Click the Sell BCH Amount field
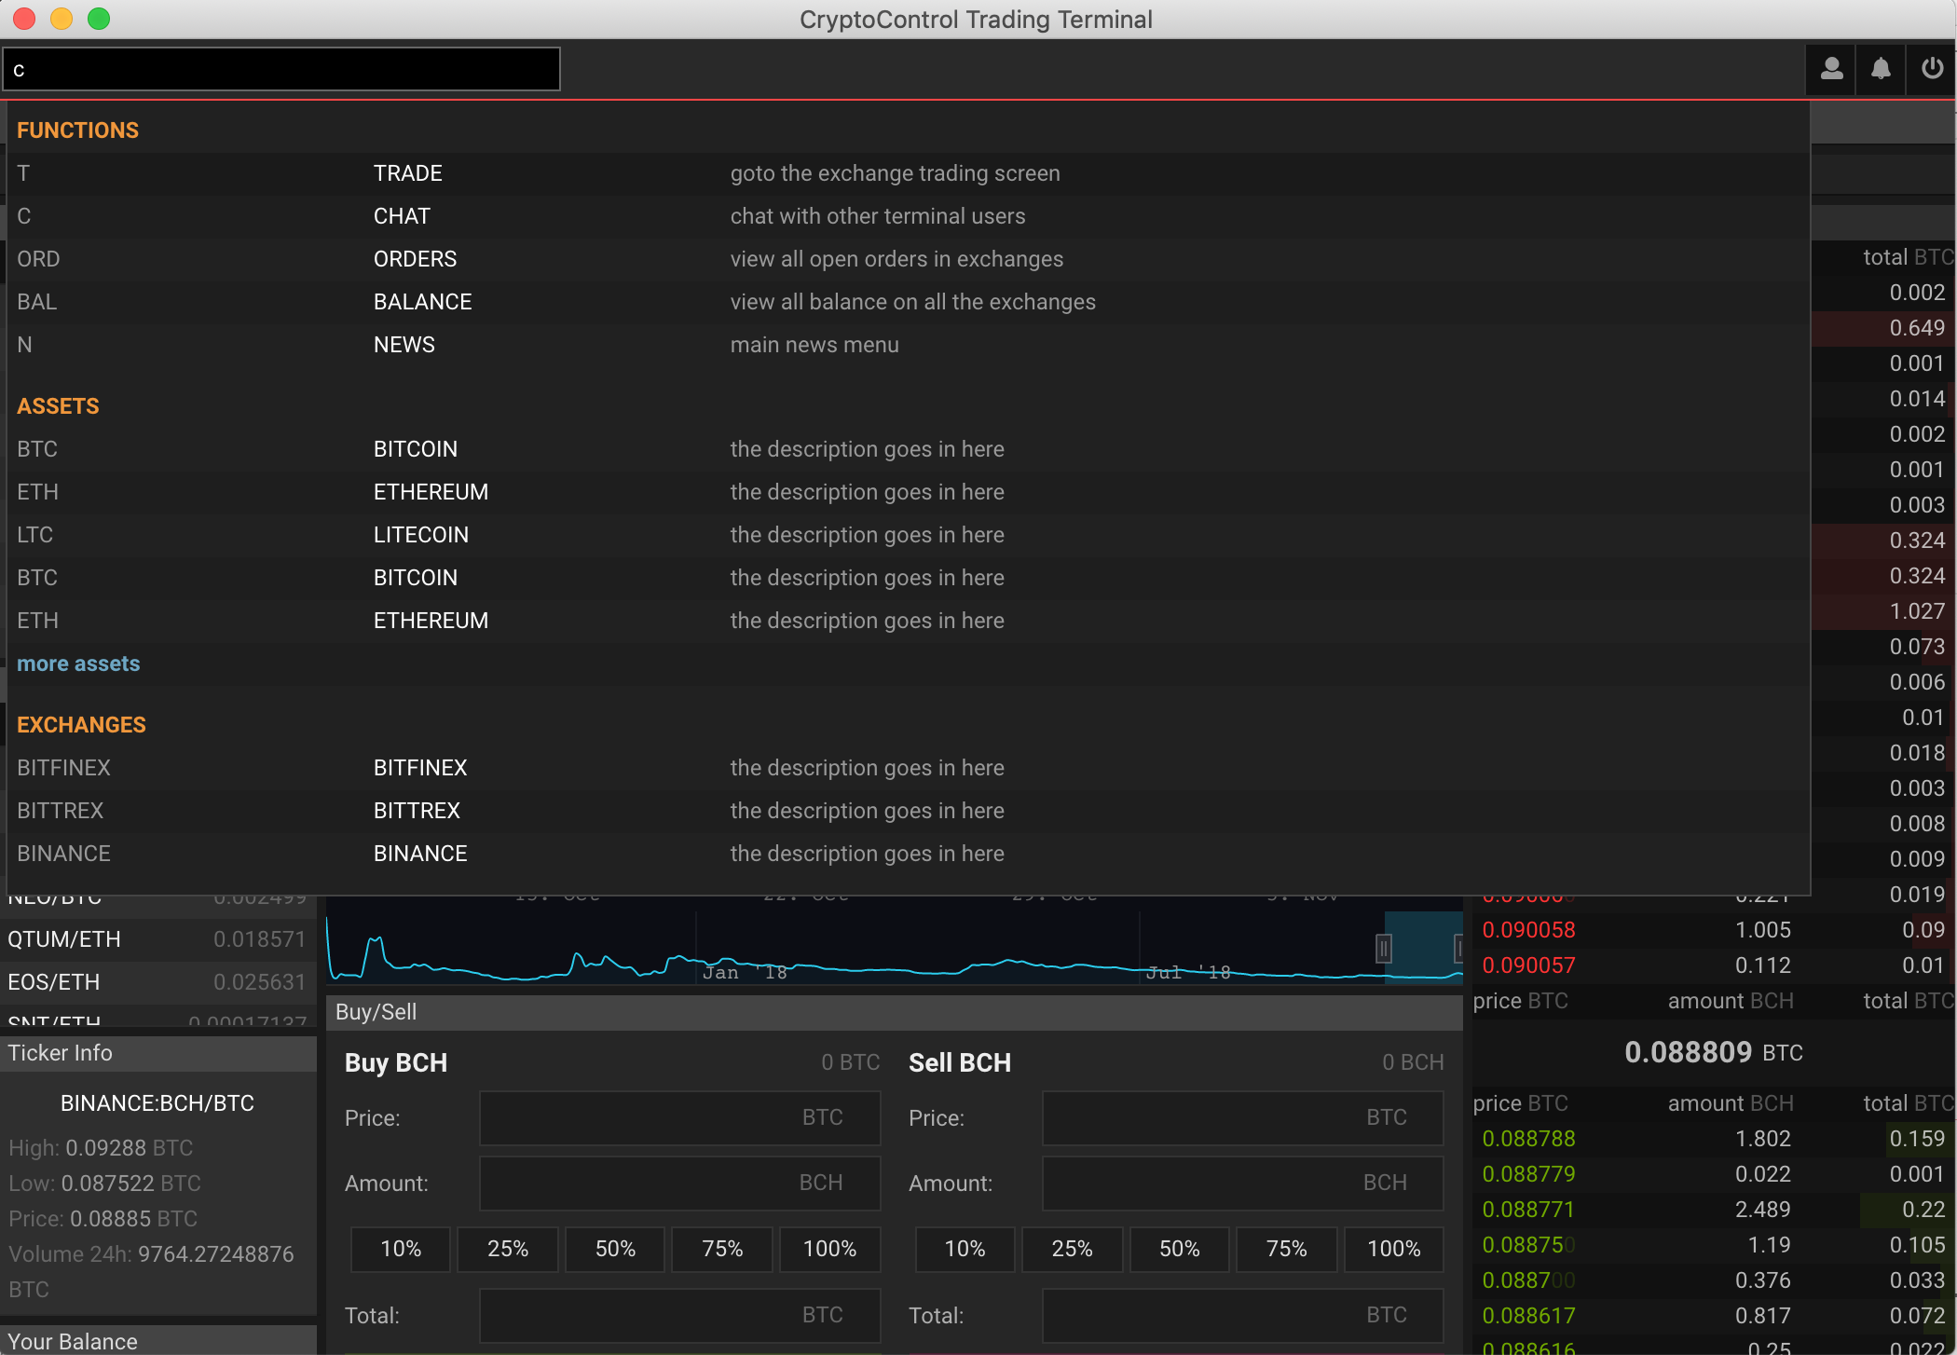The height and width of the screenshot is (1355, 1957). [1243, 1184]
